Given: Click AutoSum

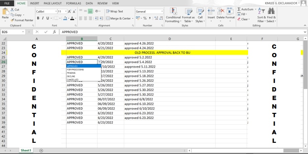Looking at the screenshot, I should tap(245, 9).
